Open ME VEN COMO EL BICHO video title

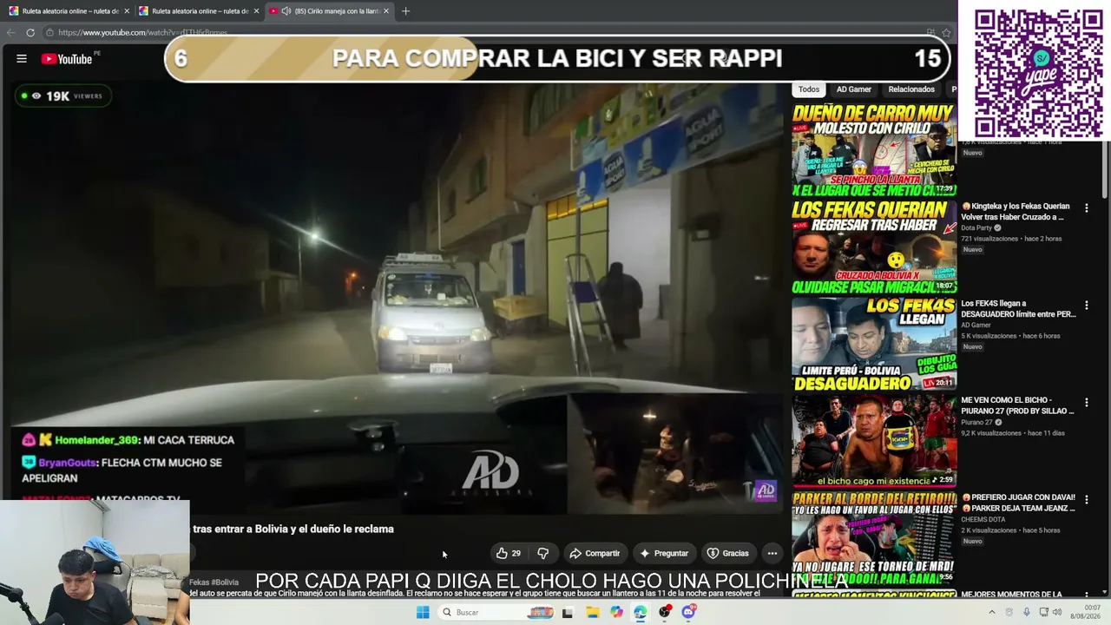coord(1018,406)
